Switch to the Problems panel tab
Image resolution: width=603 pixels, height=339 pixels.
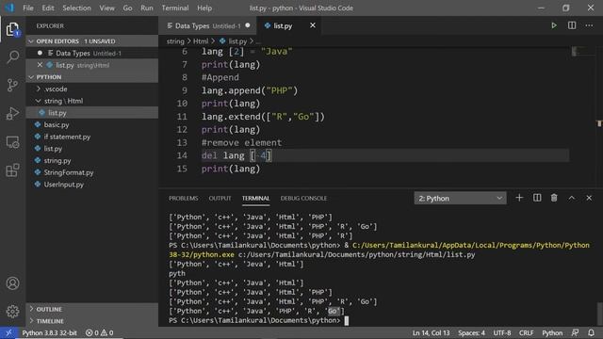[184, 198]
